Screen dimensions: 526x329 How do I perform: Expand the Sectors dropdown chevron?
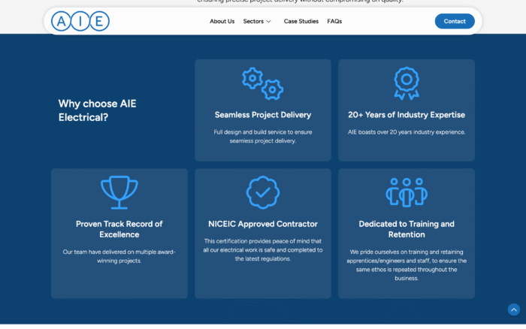[268, 22]
